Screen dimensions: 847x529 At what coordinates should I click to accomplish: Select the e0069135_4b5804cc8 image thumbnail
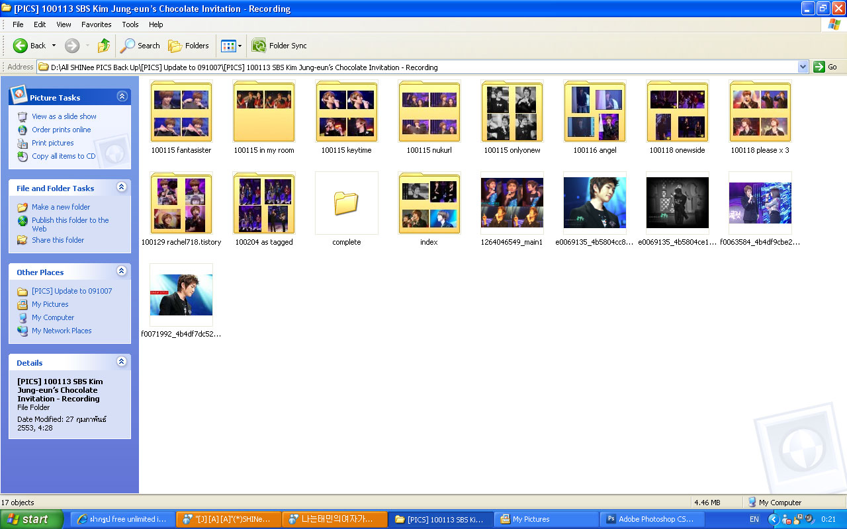pyautogui.click(x=595, y=203)
